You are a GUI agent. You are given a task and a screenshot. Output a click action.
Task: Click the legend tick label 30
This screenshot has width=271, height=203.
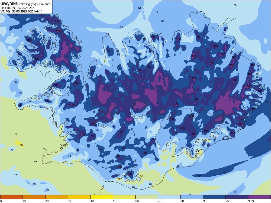click(x=69, y=201)
